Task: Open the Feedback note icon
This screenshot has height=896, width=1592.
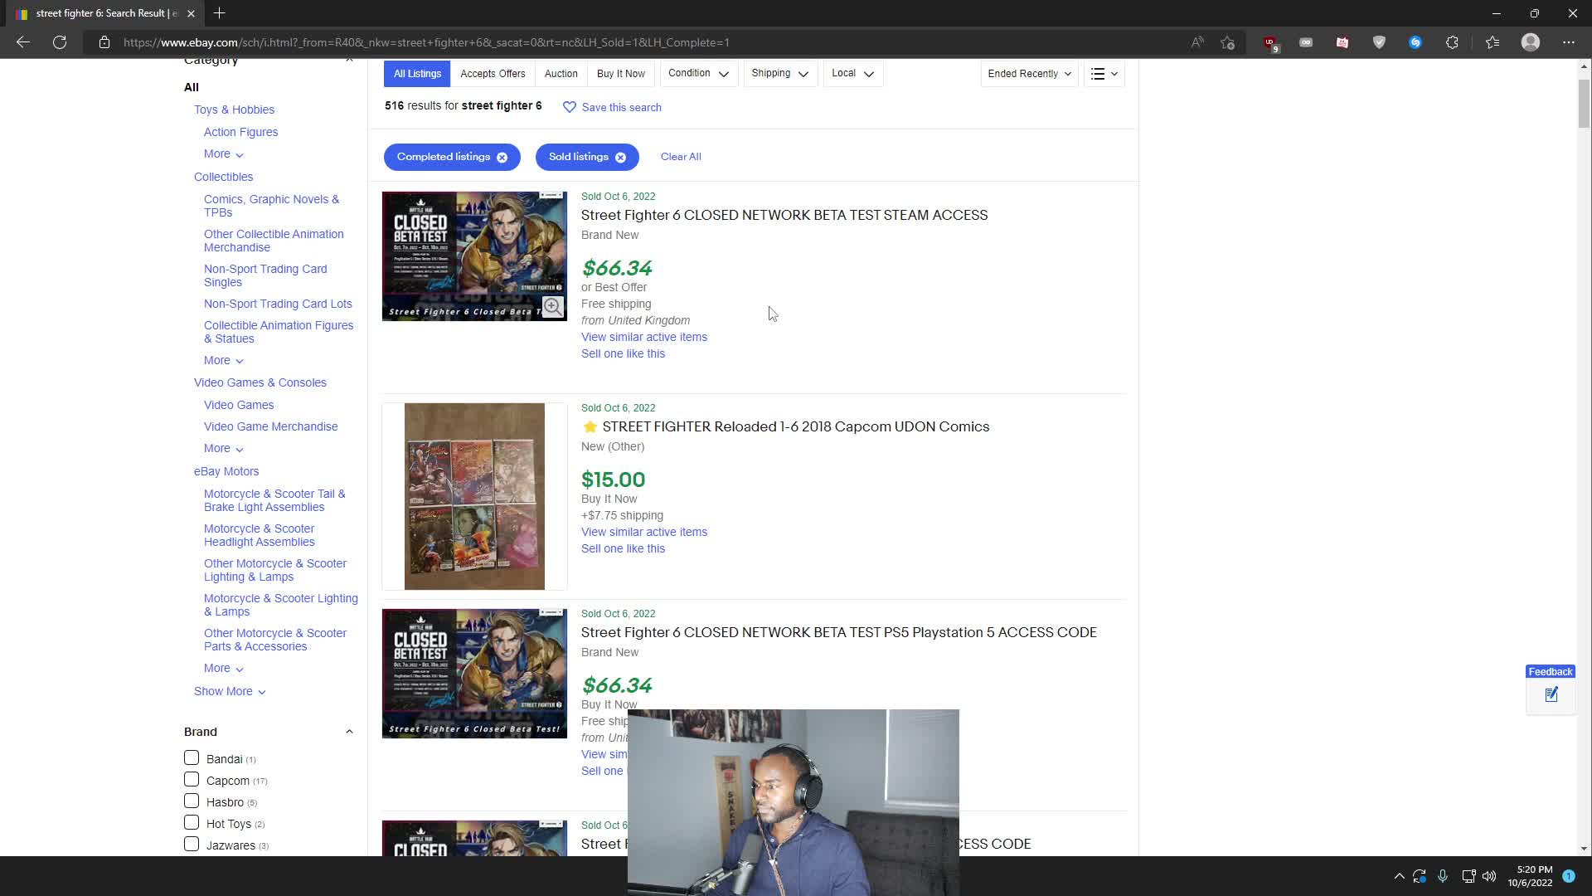Action: coord(1551,695)
